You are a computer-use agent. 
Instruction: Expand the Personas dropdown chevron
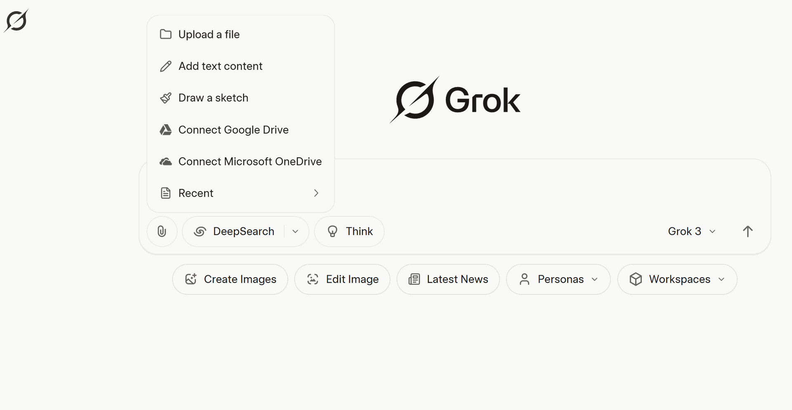pyautogui.click(x=594, y=279)
